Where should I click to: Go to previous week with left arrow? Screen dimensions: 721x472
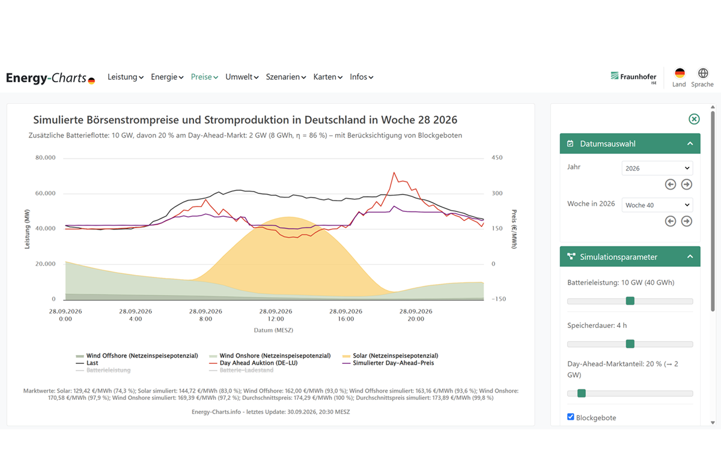tap(671, 221)
